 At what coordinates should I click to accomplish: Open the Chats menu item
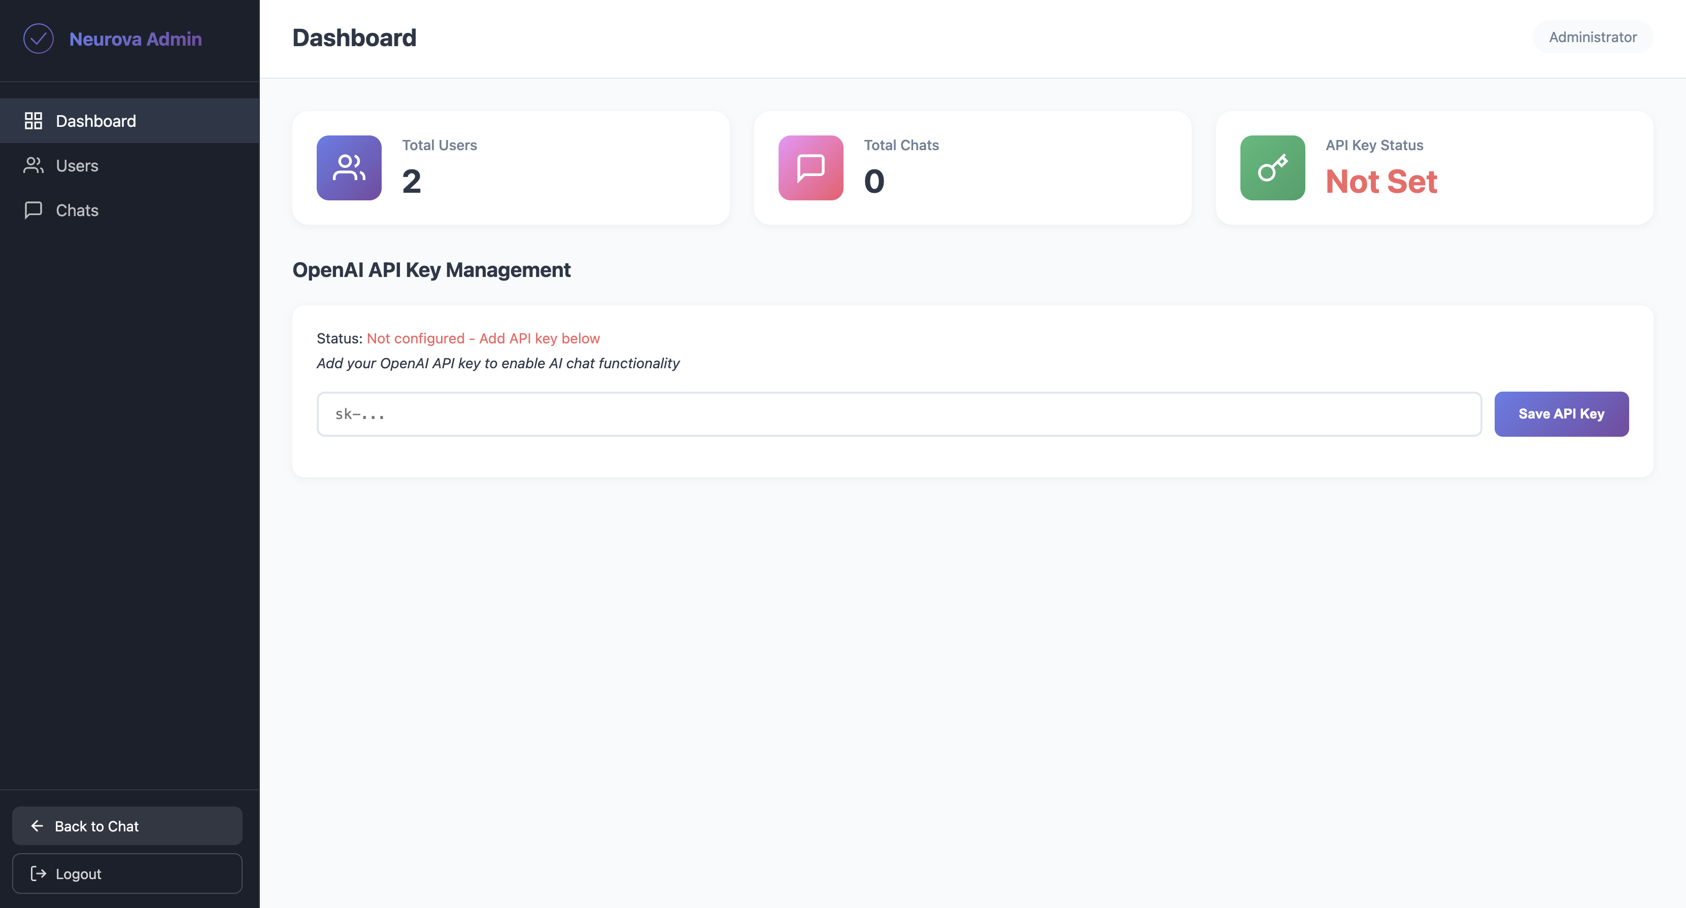click(x=77, y=210)
